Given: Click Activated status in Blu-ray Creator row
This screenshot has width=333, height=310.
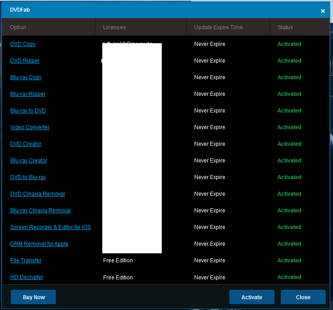Looking at the screenshot, I should 289,161.
